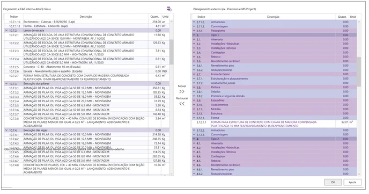The height and width of the screenshot is (194, 369).
Task: Select row 10.7.3.1 ARMAÇÃO DE PILAR 10,0 MM
Action: [86, 88]
